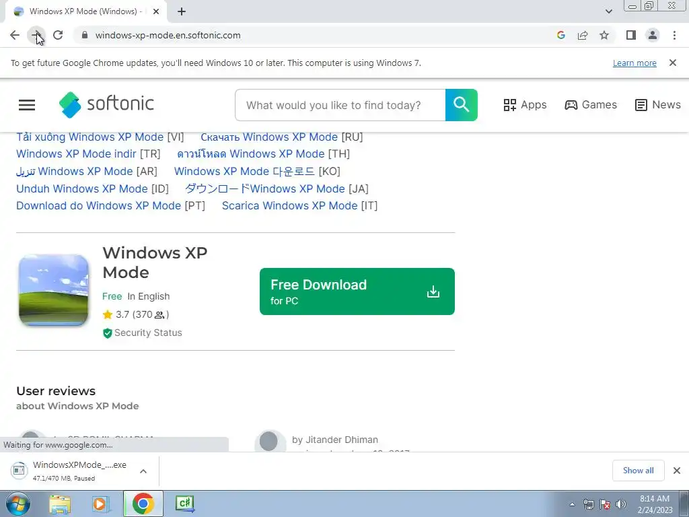Image resolution: width=689 pixels, height=517 pixels.
Task: Open the Chrome side panel icon
Action: coord(631,35)
